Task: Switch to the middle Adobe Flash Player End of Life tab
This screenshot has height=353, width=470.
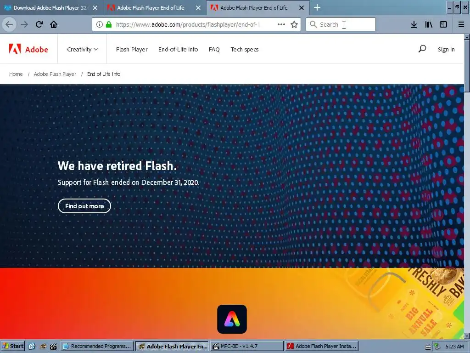Action: [150, 8]
